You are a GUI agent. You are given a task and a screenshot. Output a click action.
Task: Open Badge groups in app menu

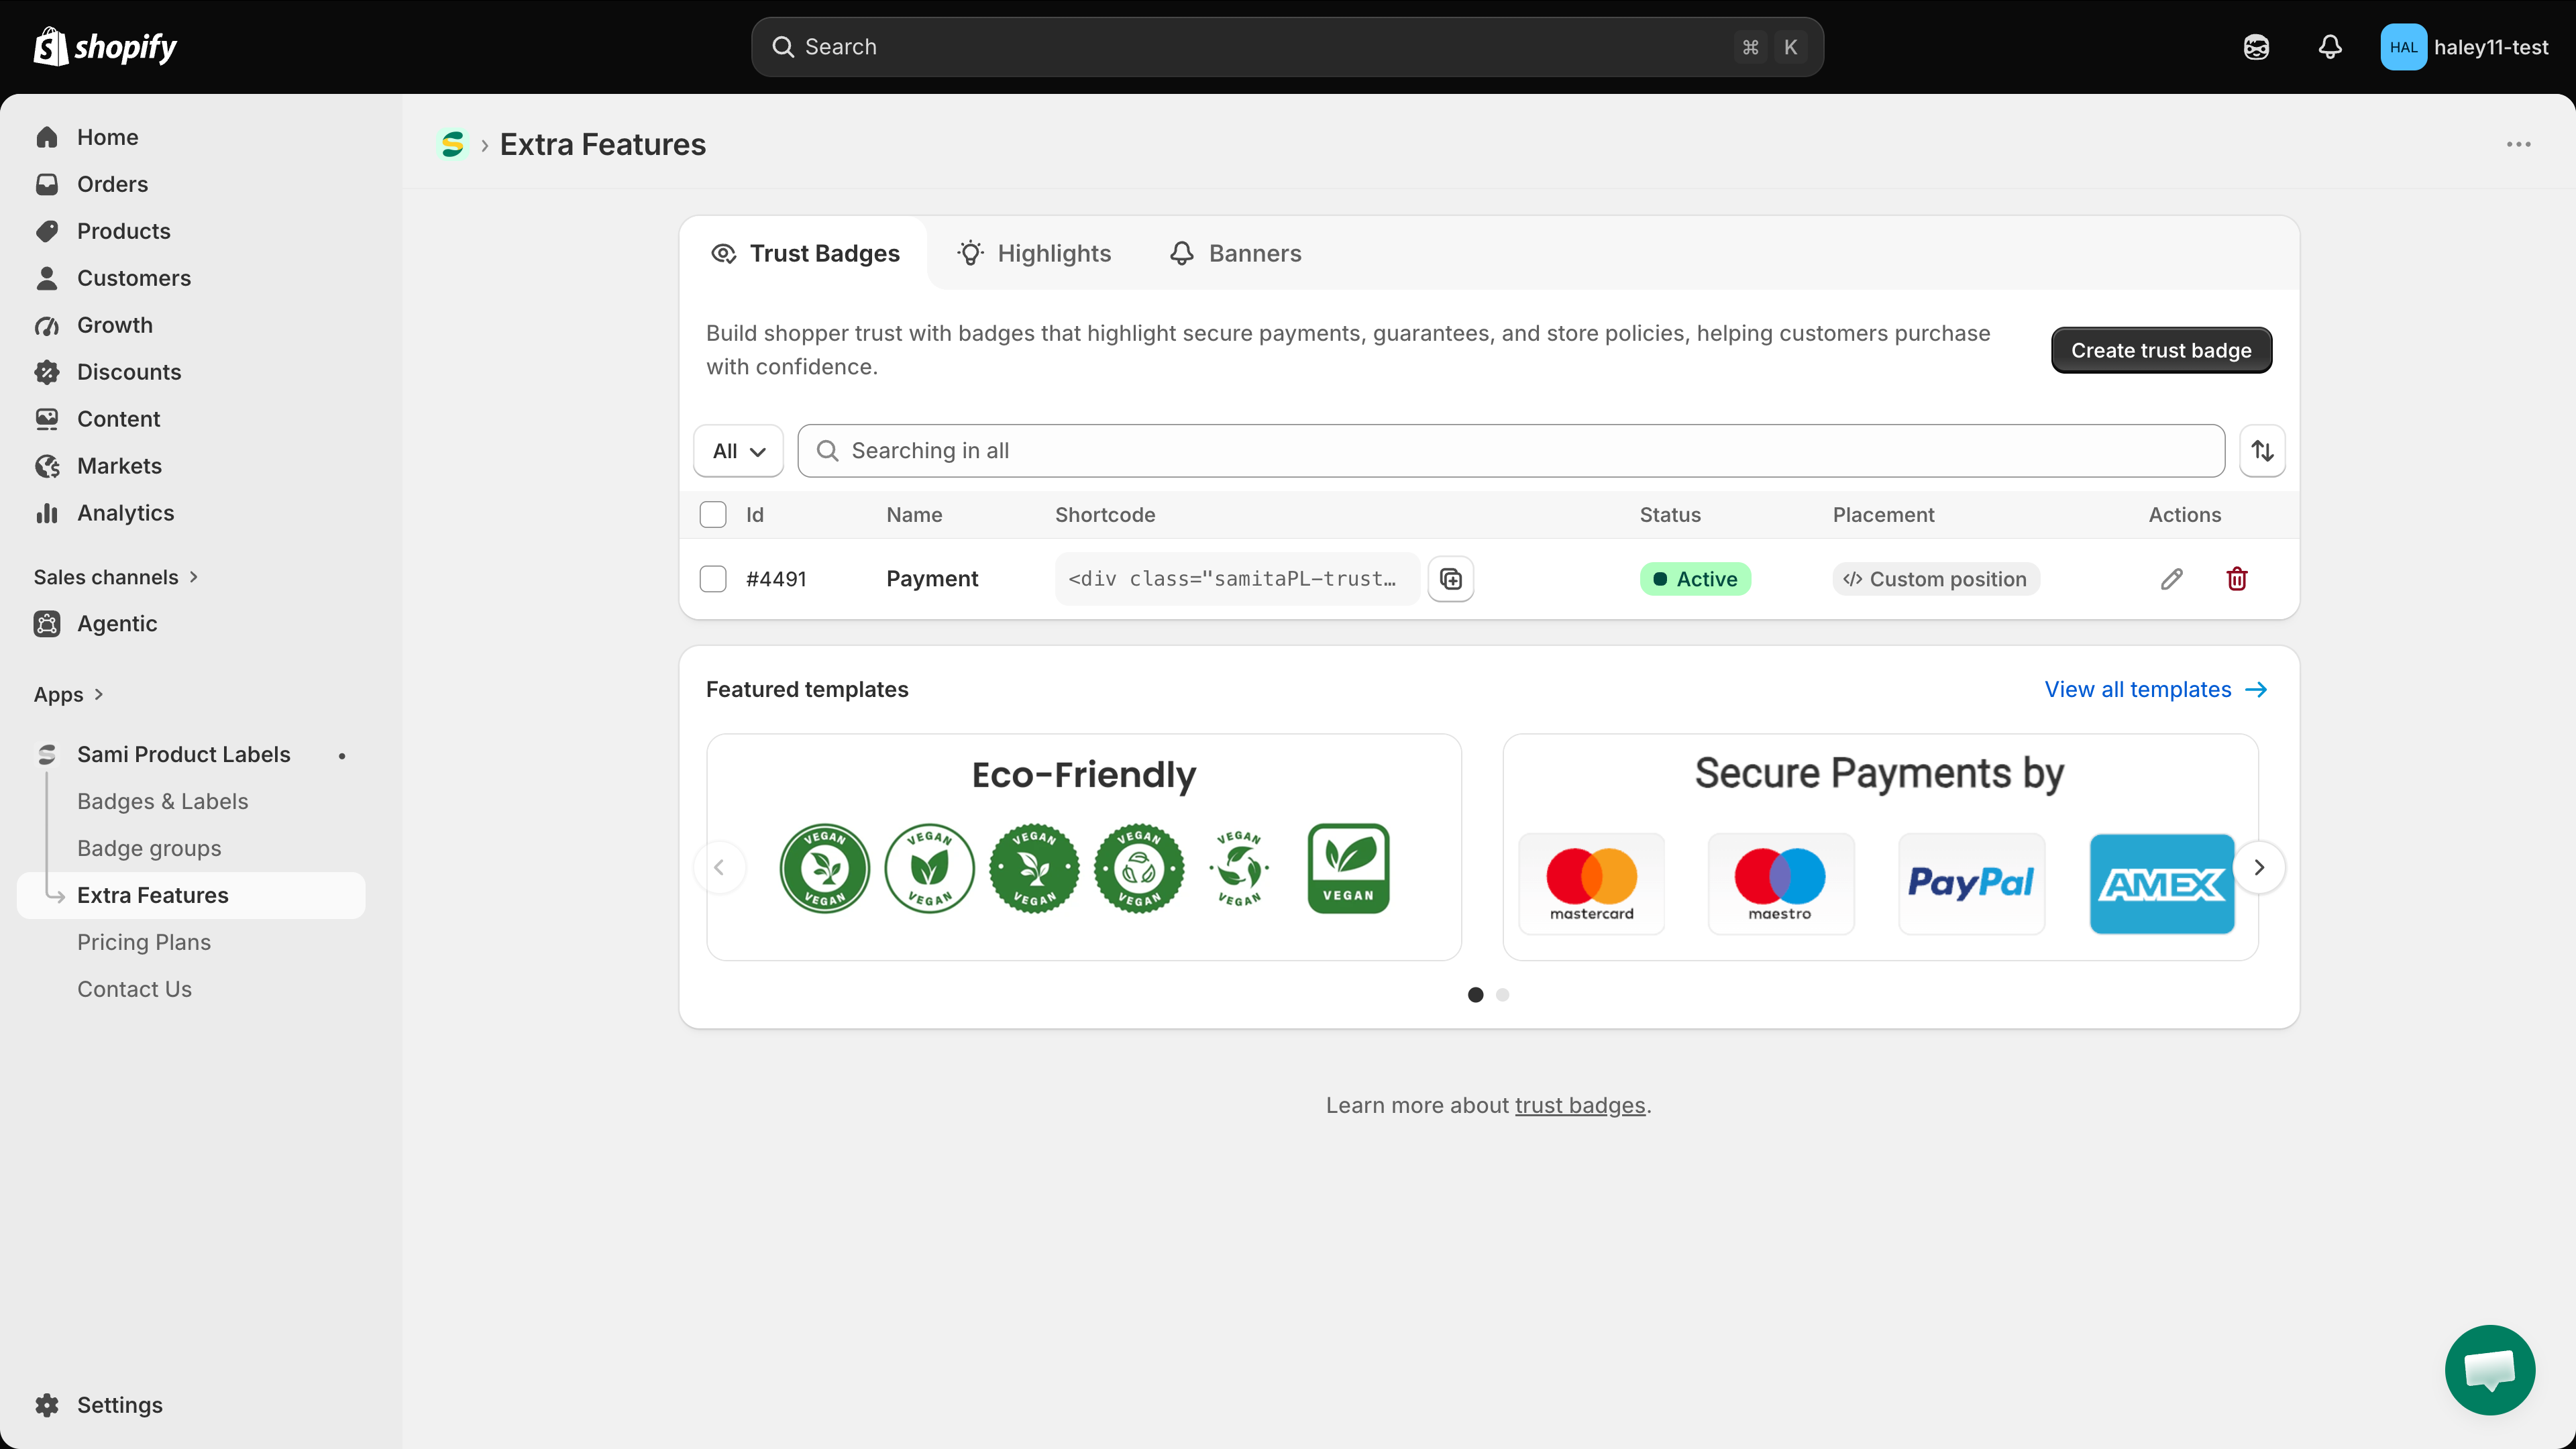point(149,848)
